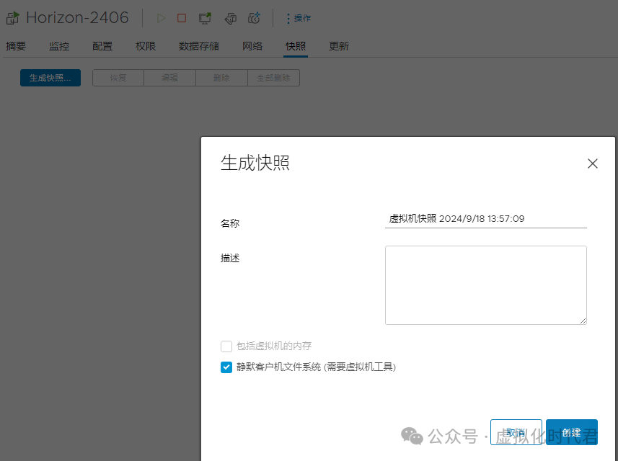618x461 pixels.
Task: Open the 配置 tab
Action: tap(102, 46)
